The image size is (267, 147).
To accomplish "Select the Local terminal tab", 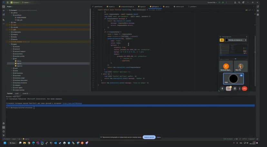I will point(17,93).
